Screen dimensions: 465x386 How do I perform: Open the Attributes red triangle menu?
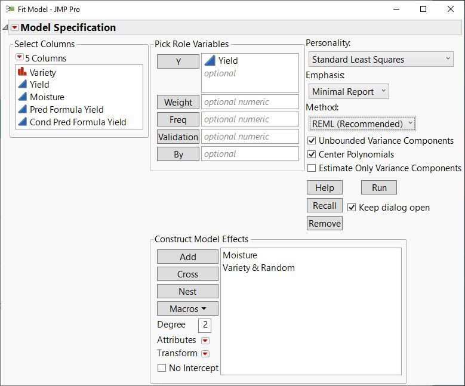pyautogui.click(x=205, y=341)
